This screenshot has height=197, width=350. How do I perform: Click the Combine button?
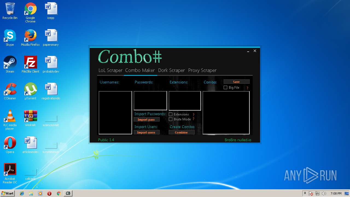click(182, 132)
